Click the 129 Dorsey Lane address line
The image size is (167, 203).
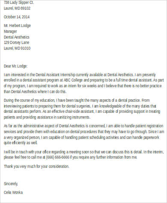pyautogui.click(x=16, y=43)
